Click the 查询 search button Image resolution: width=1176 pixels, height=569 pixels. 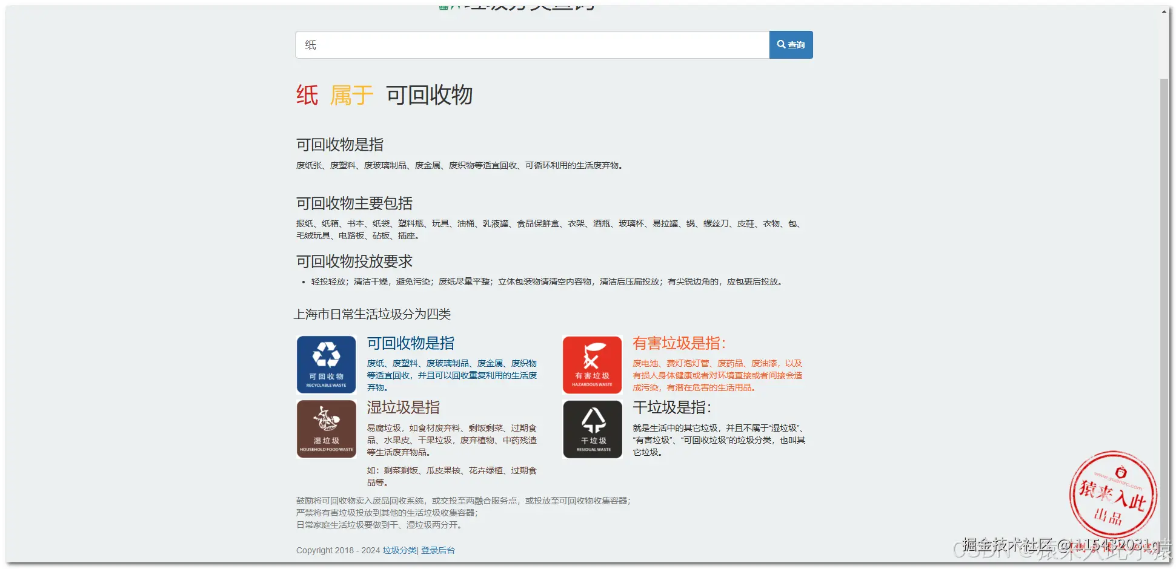point(791,45)
